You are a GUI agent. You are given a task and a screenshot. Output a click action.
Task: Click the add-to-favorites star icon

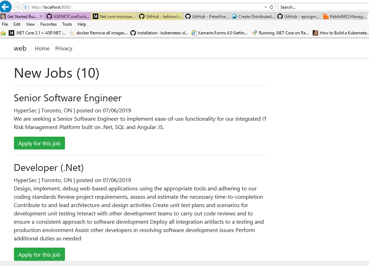(x=3, y=33)
